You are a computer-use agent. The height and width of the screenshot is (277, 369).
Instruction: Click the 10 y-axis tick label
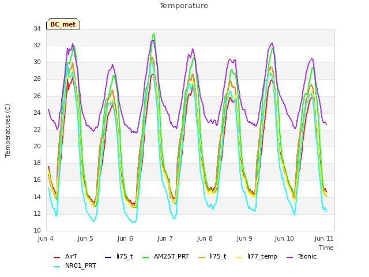click(x=37, y=231)
